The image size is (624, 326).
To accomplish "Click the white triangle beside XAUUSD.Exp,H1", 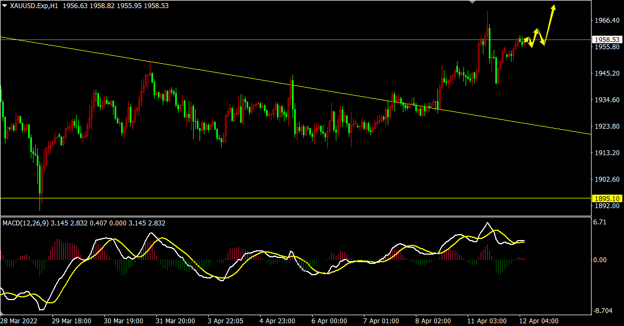I will pos(4,6).
